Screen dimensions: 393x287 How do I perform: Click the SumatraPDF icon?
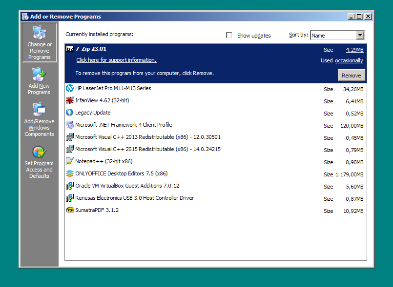point(70,210)
